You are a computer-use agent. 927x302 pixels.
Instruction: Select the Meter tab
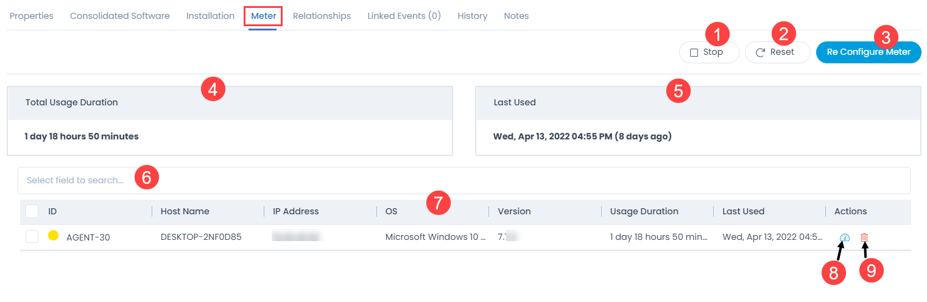pyautogui.click(x=263, y=16)
